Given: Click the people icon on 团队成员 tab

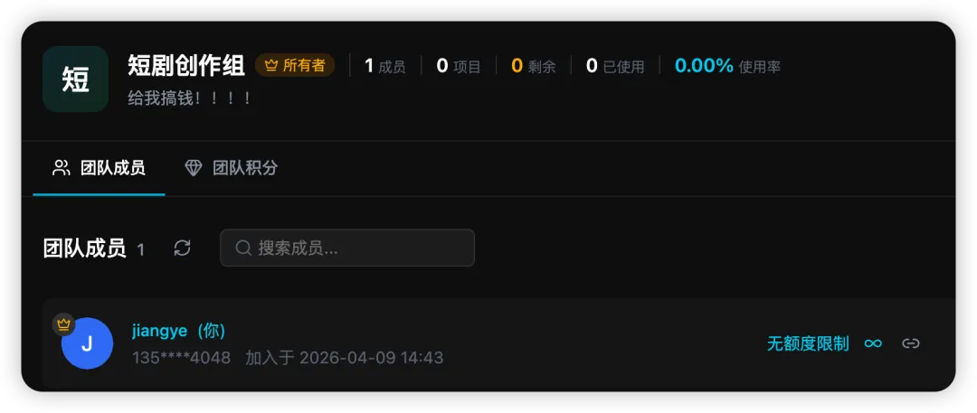Looking at the screenshot, I should [x=62, y=168].
